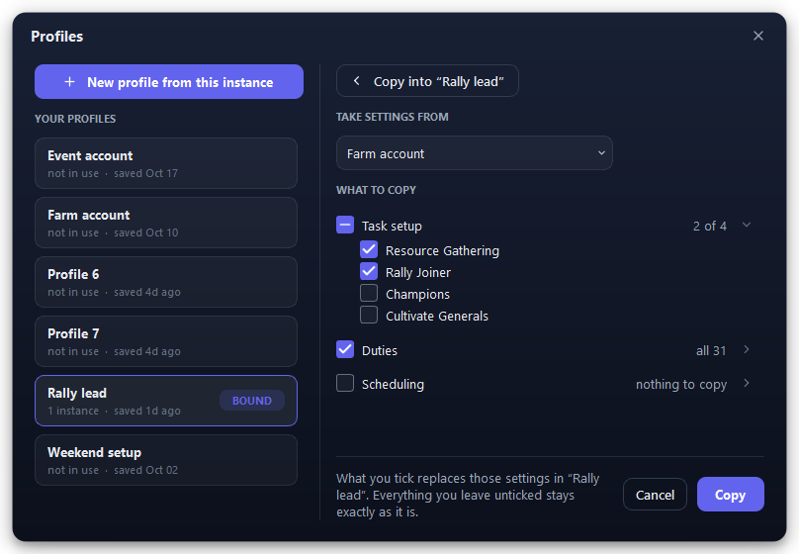The width and height of the screenshot is (799, 554).
Task: Click the 2 of 4 count text
Action: click(709, 226)
